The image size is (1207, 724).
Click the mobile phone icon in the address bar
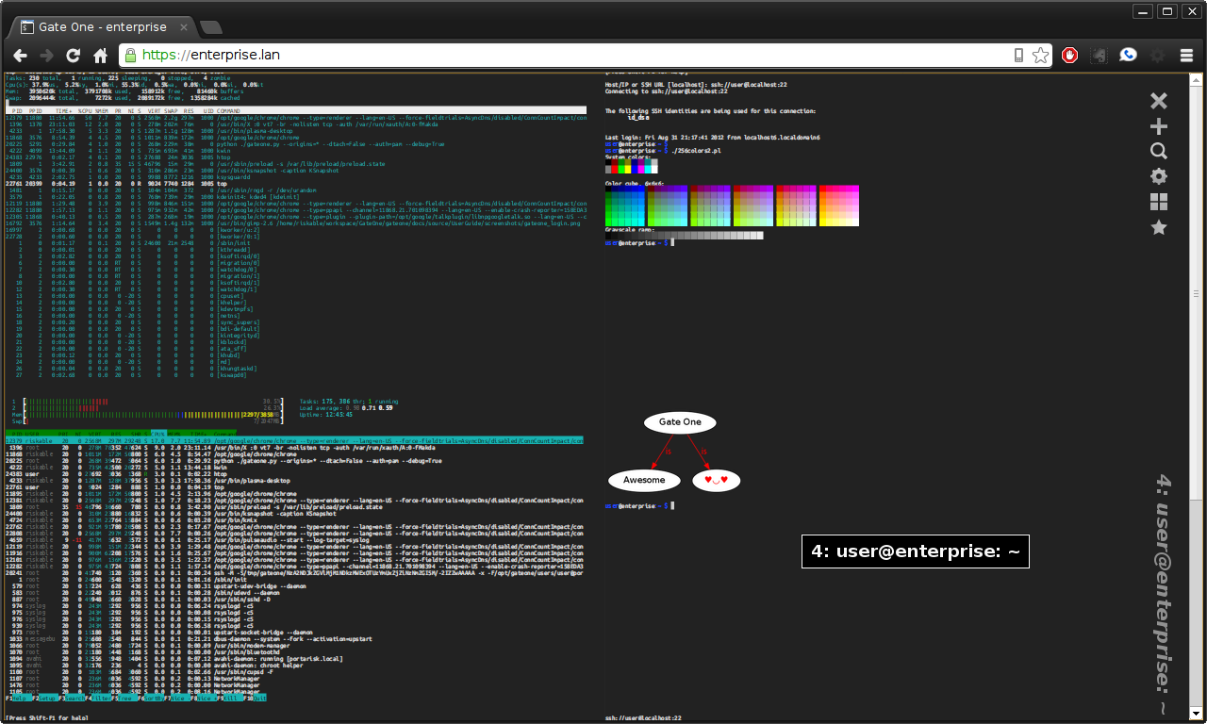click(1017, 55)
